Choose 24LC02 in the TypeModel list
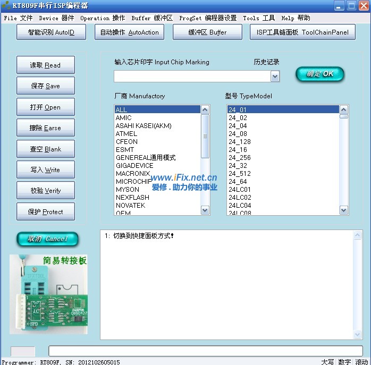 click(x=240, y=198)
